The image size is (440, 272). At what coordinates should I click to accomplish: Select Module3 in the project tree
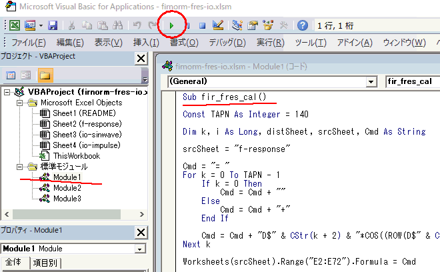[x=67, y=199]
